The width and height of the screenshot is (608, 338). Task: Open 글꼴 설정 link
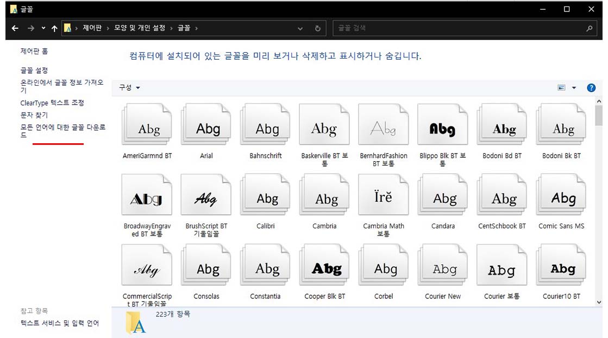pyautogui.click(x=34, y=71)
